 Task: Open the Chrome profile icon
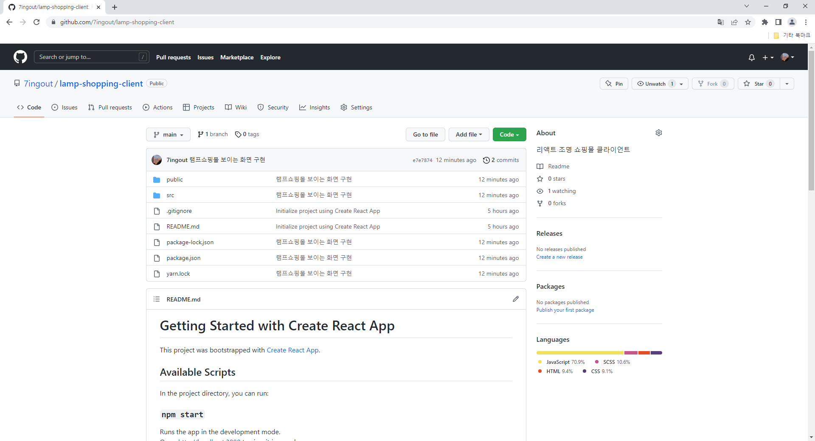click(792, 22)
